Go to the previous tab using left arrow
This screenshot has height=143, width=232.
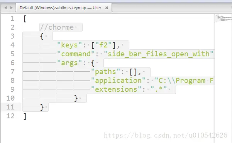(x=6, y=8)
